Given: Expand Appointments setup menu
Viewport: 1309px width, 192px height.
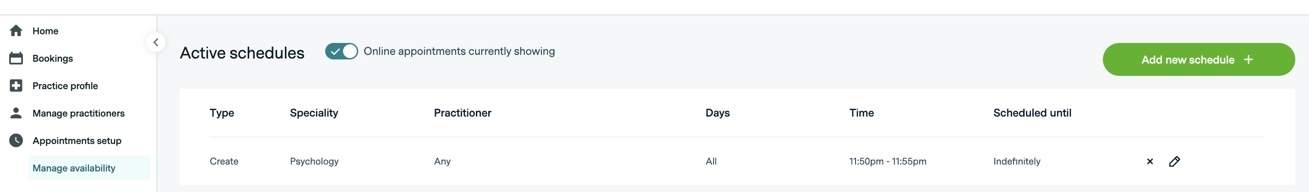Looking at the screenshot, I should coord(77,140).
